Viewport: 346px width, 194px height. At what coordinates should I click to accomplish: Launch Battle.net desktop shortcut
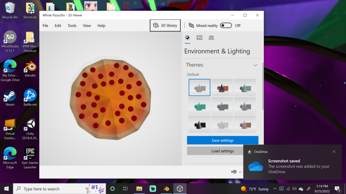coord(30,98)
